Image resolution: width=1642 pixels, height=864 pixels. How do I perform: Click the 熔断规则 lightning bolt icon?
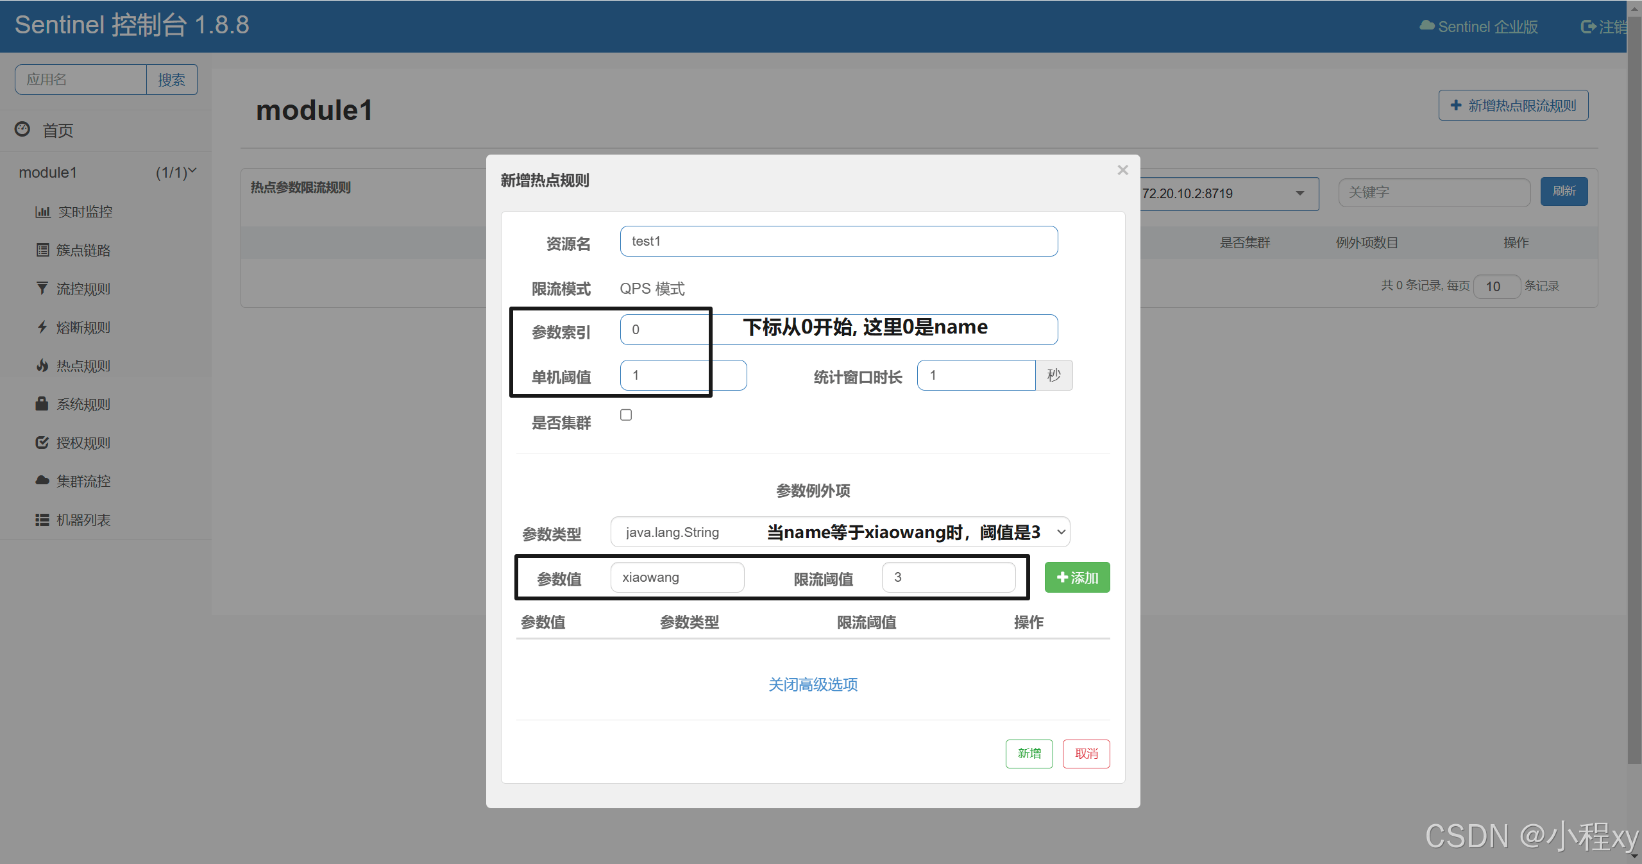(x=42, y=327)
